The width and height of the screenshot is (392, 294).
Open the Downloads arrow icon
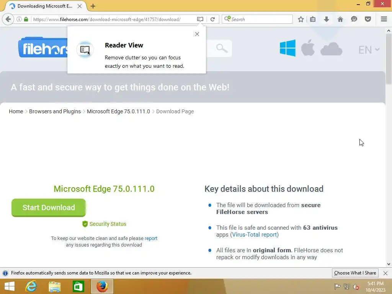[x=327, y=19]
